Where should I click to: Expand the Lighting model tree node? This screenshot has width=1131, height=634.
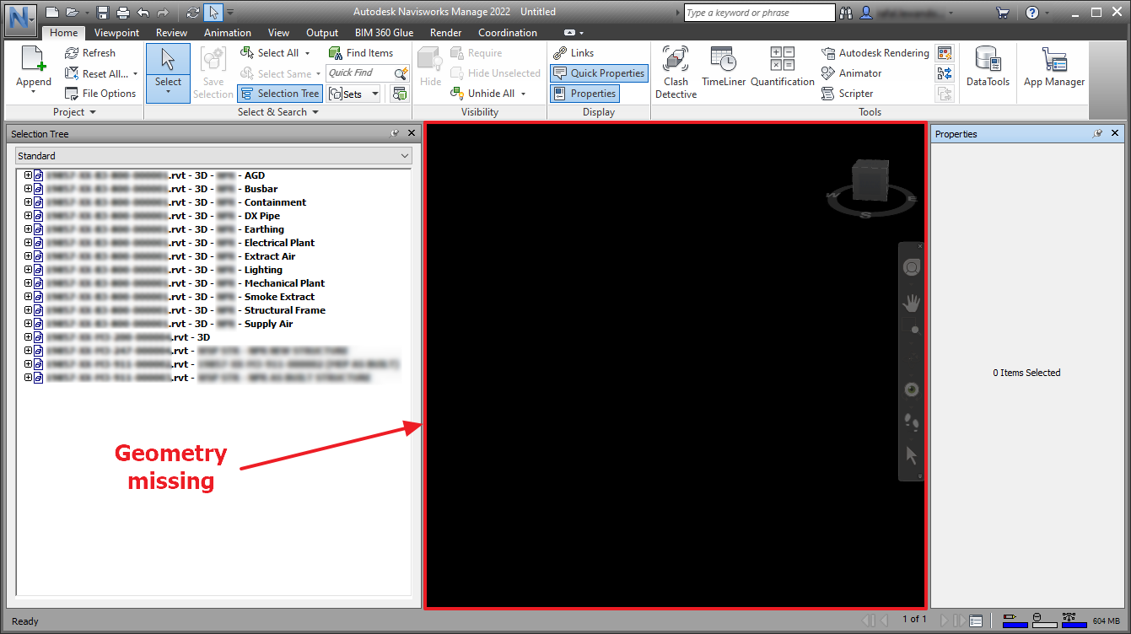pyautogui.click(x=28, y=270)
